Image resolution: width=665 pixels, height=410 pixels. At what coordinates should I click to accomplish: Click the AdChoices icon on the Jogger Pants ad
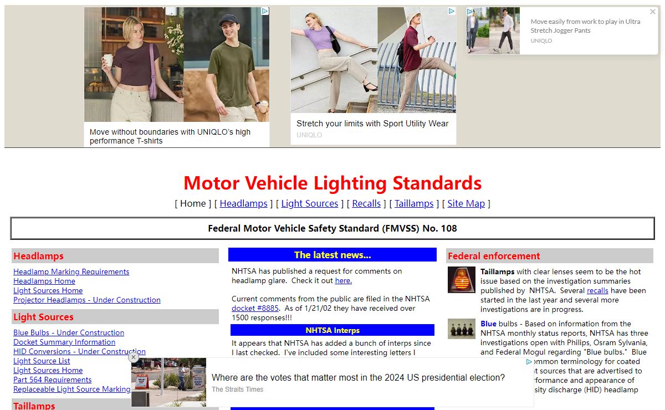470,11
